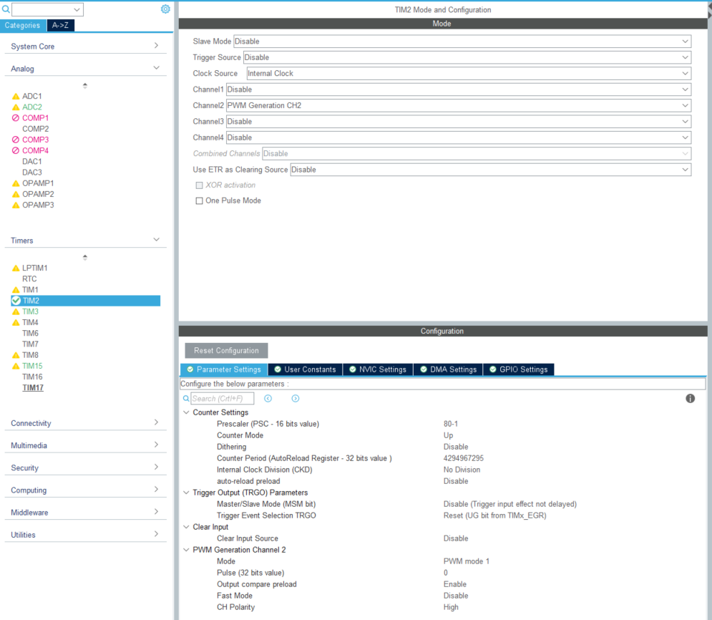Click the parameter Search (Ctrl+F) field

pos(222,398)
